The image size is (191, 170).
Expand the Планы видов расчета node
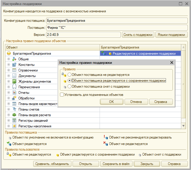click(9, 115)
